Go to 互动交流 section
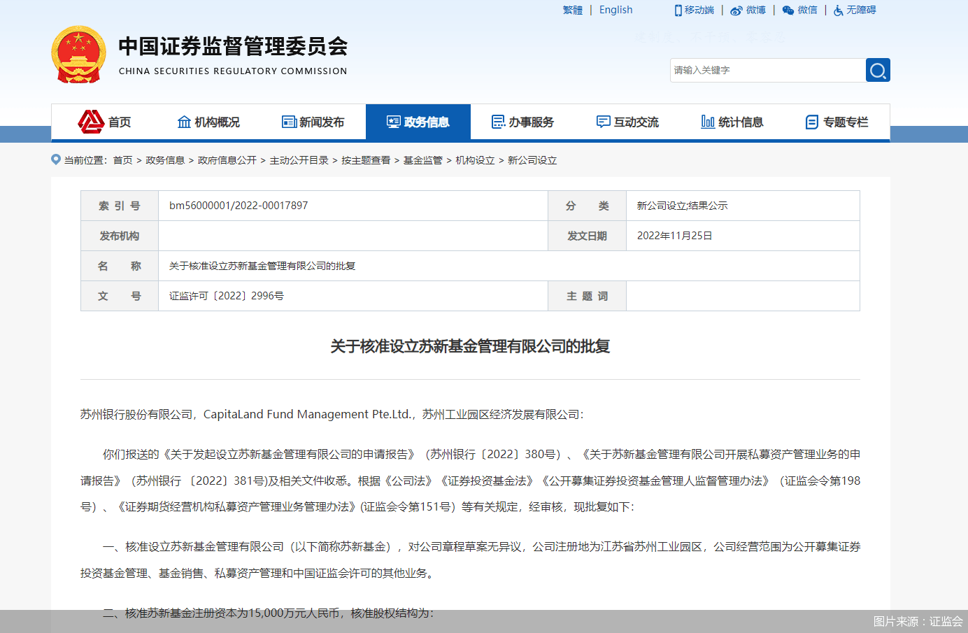 coord(627,122)
